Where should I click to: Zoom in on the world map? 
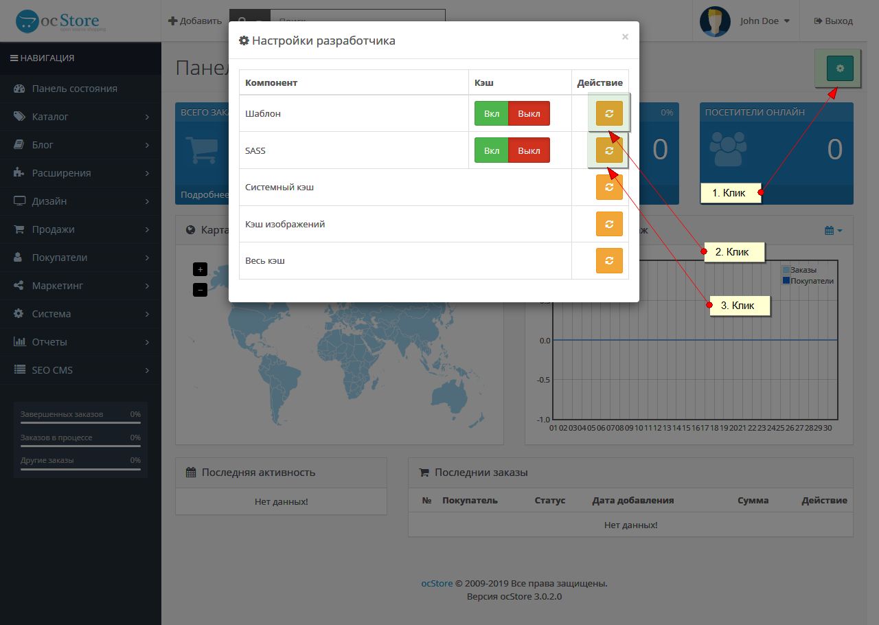(x=200, y=269)
